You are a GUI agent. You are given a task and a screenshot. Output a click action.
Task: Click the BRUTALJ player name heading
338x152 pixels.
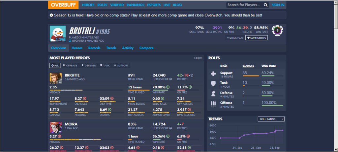(x=81, y=31)
